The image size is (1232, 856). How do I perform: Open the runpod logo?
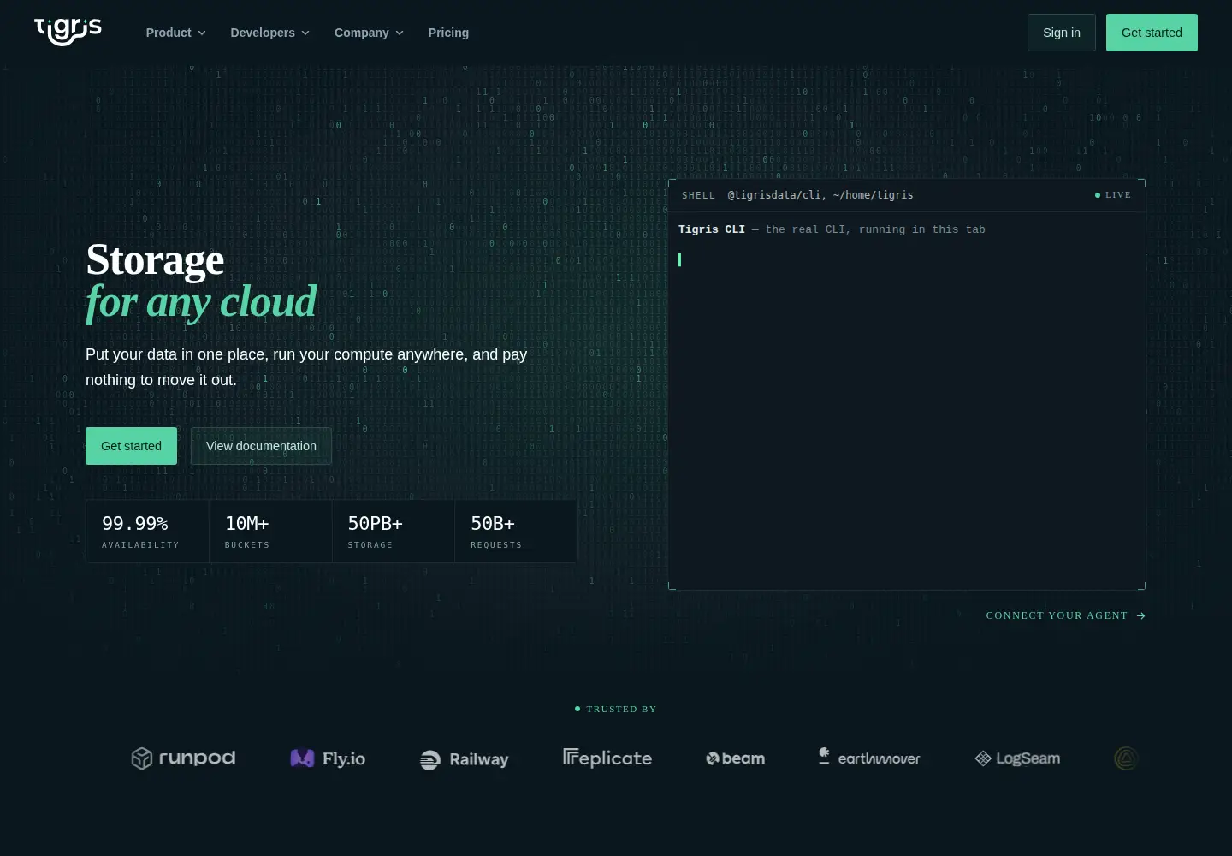[183, 758]
